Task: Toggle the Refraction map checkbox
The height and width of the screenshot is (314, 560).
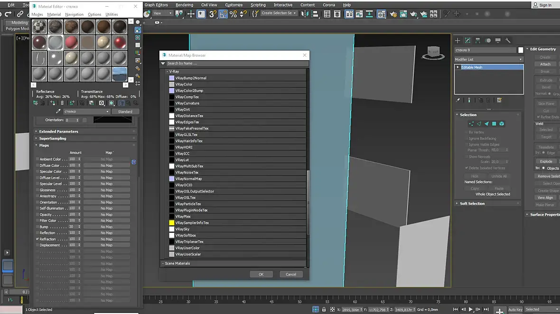Action: (x=37, y=239)
